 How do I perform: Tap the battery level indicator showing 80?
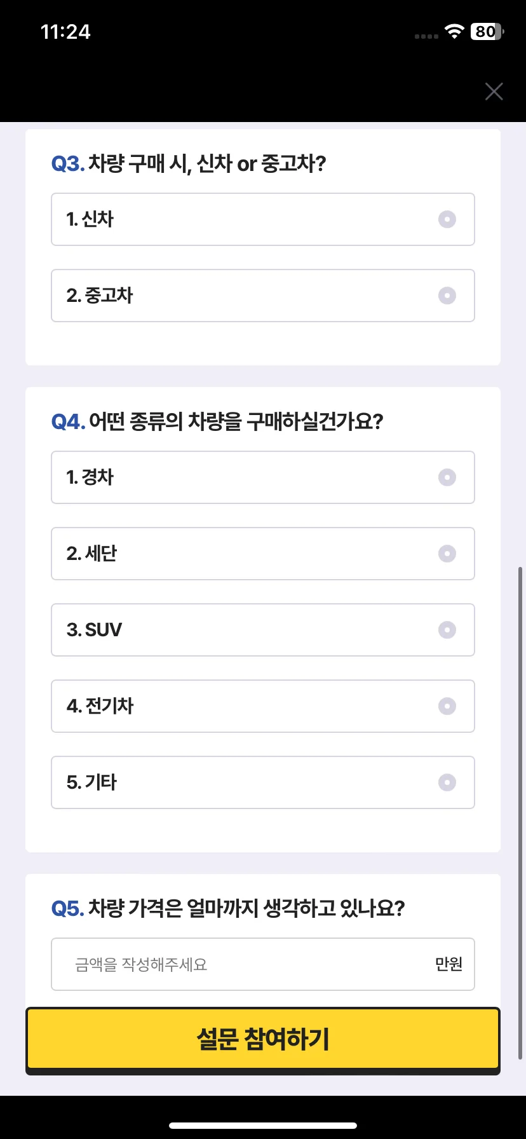pos(487,31)
